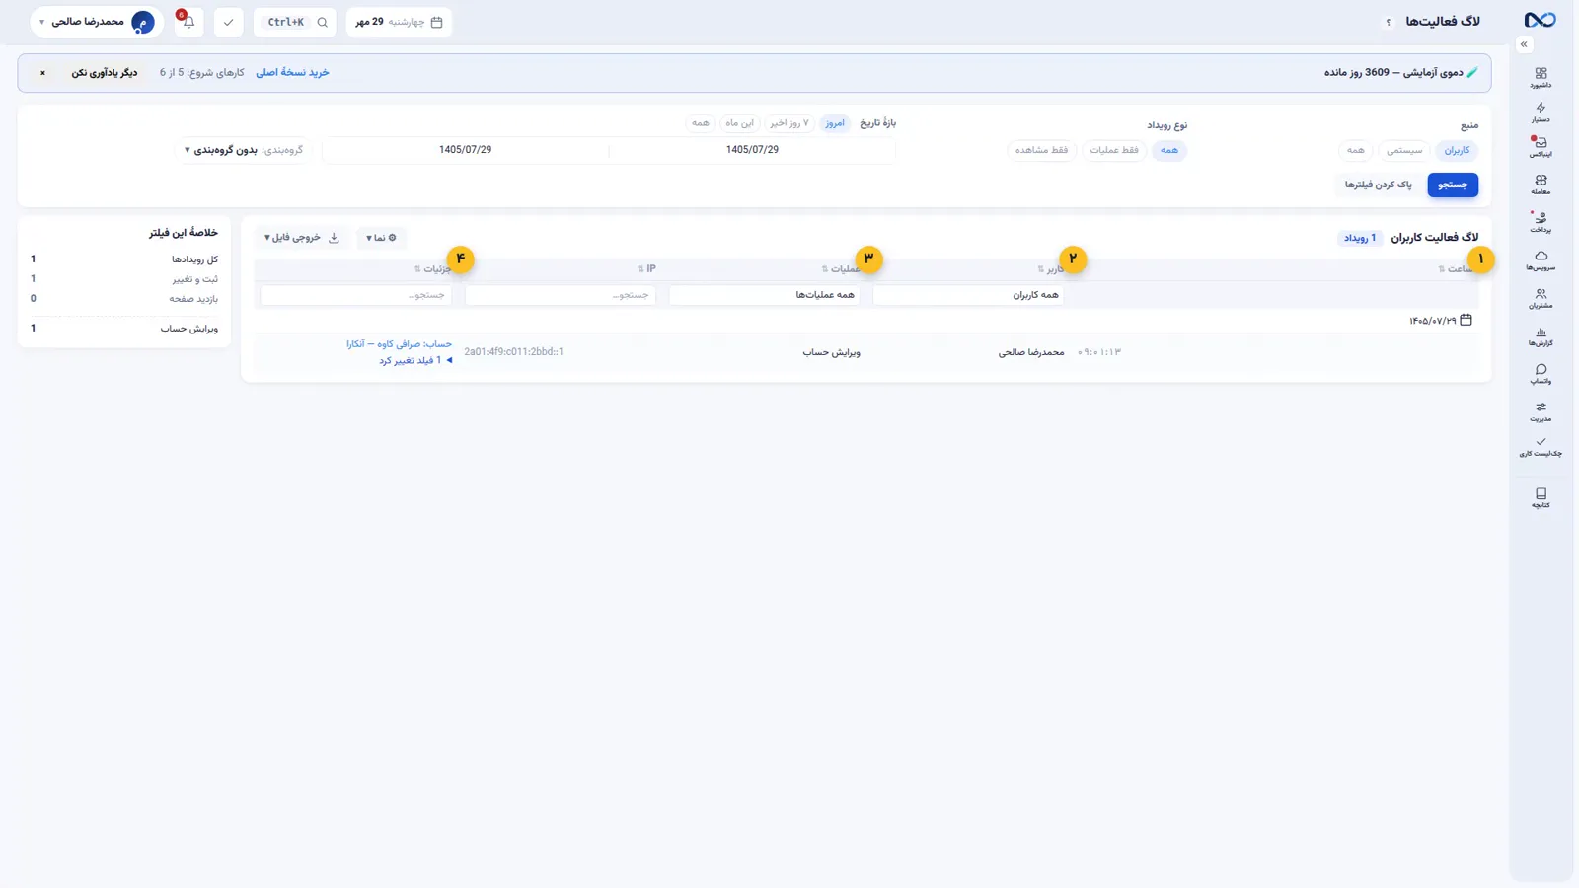Follow the 'خرید نسخهٔ اصلی' link
Image resolution: width=1579 pixels, height=888 pixels.
point(292,73)
